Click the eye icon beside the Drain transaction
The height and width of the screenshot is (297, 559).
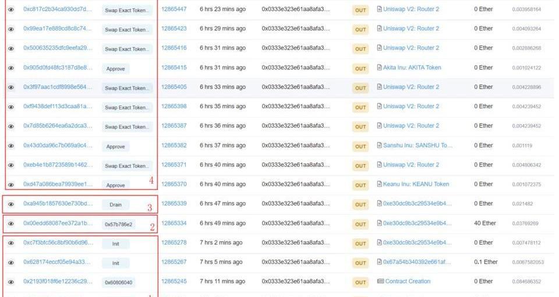[x=11, y=204]
